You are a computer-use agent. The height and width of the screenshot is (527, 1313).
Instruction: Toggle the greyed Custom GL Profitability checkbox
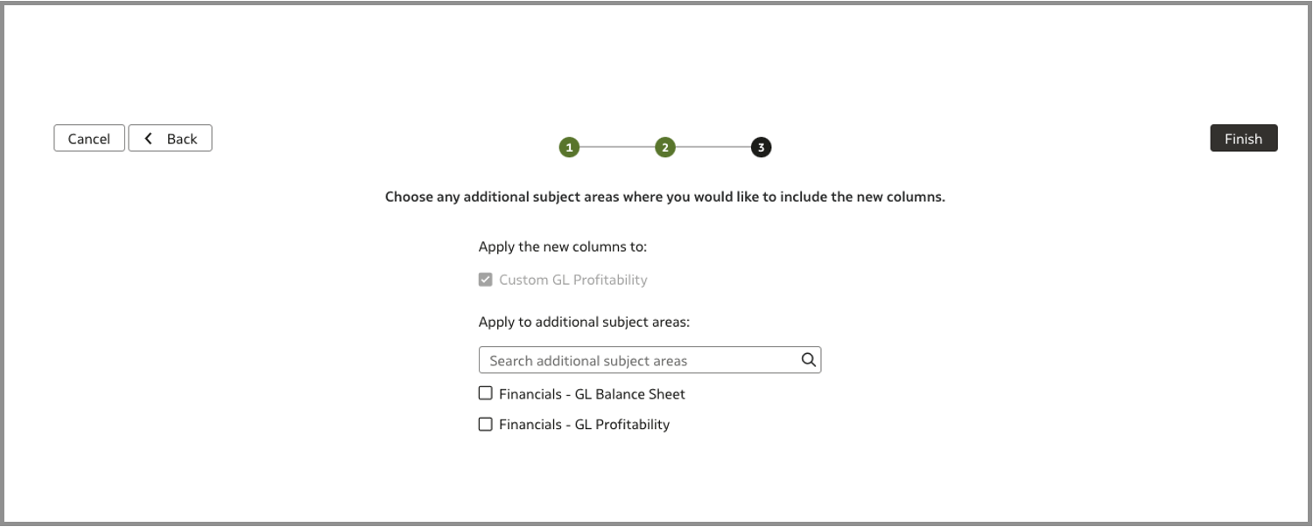pos(486,280)
